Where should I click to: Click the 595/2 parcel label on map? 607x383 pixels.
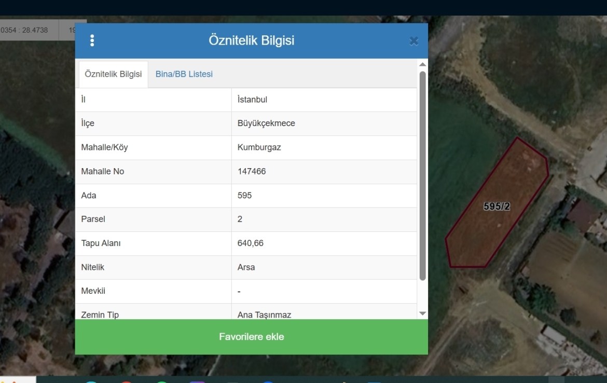click(x=496, y=207)
